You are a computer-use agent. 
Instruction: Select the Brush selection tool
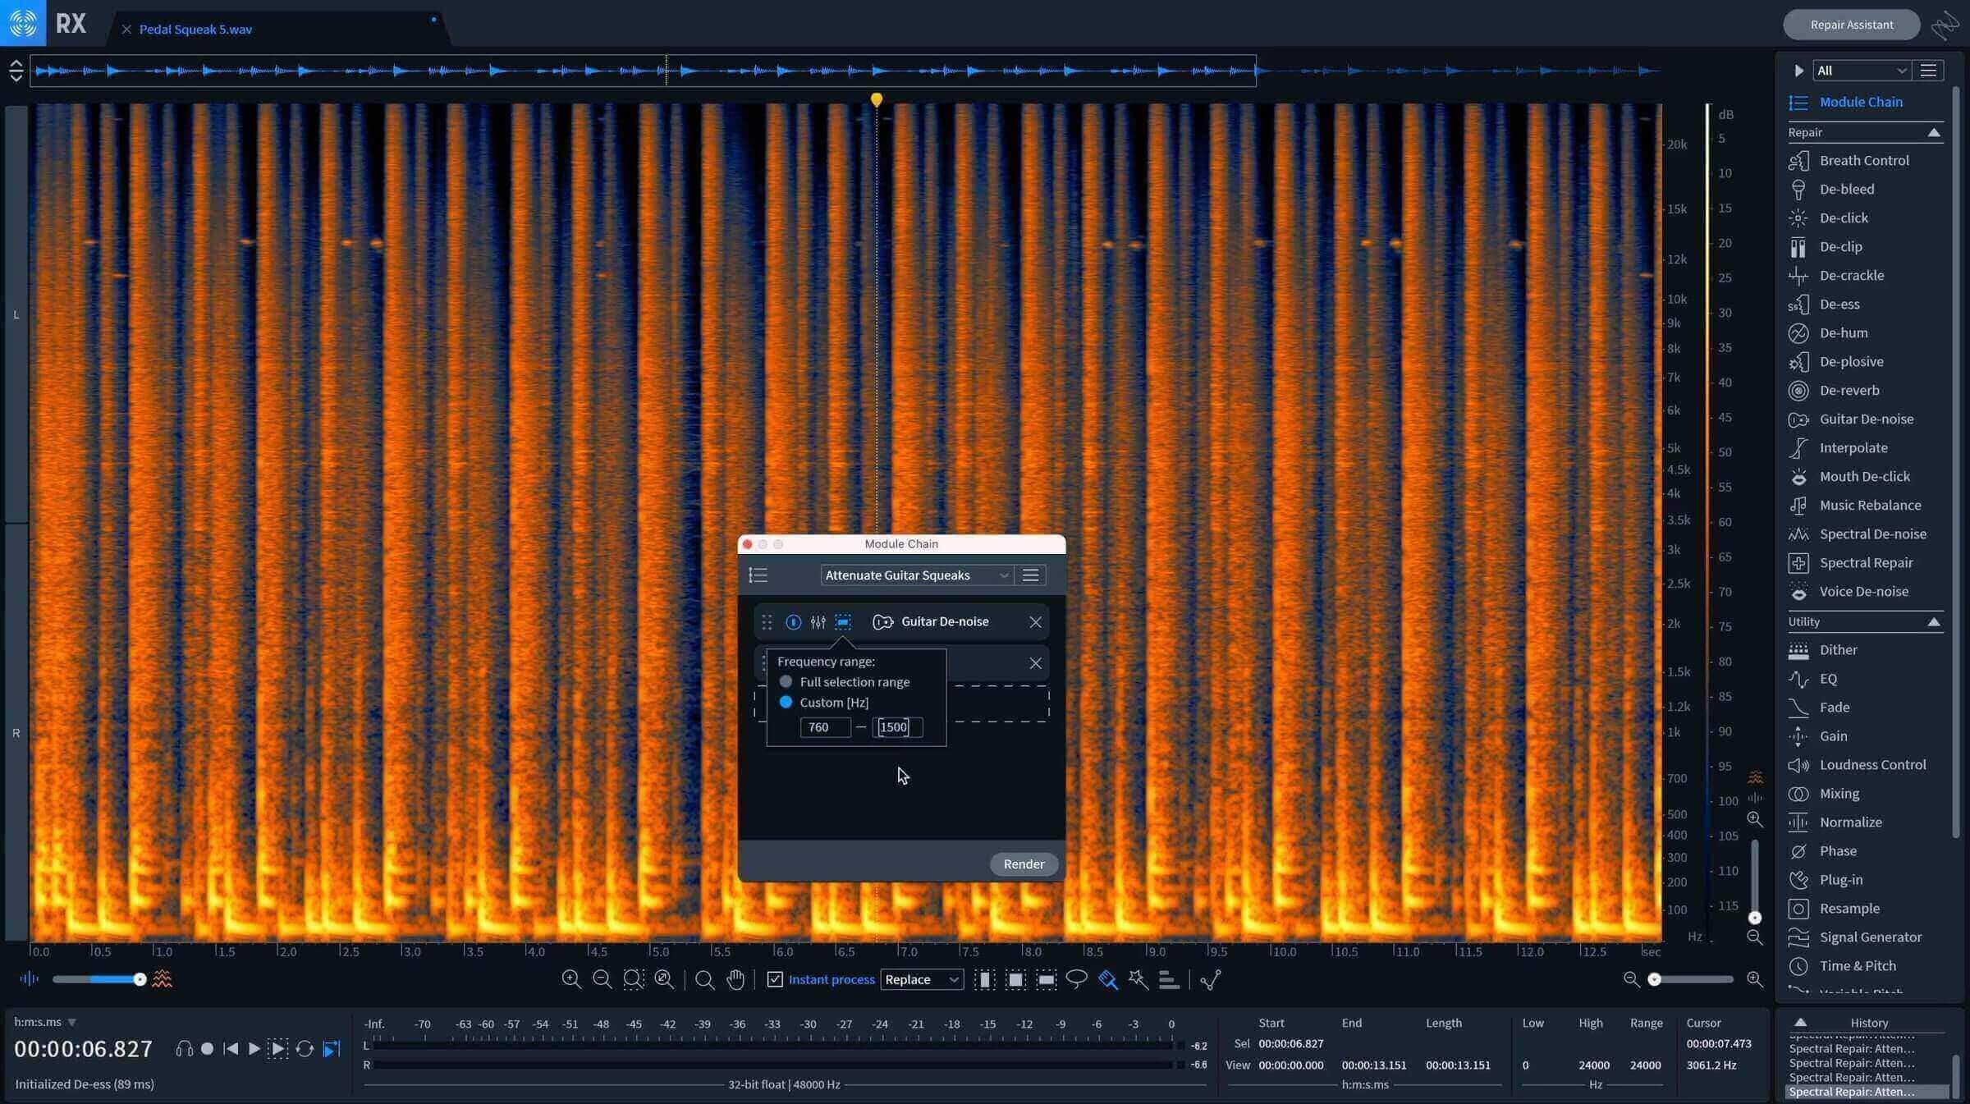[x=1108, y=978]
